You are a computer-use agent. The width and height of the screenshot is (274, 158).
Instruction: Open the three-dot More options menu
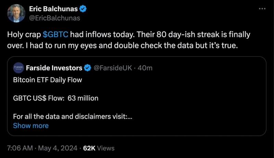262,9
